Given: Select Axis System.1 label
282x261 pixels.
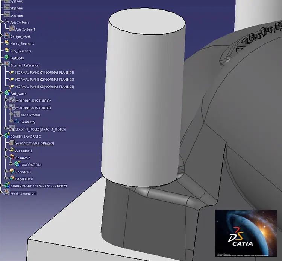Looking at the screenshot, I should [x=25, y=30].
